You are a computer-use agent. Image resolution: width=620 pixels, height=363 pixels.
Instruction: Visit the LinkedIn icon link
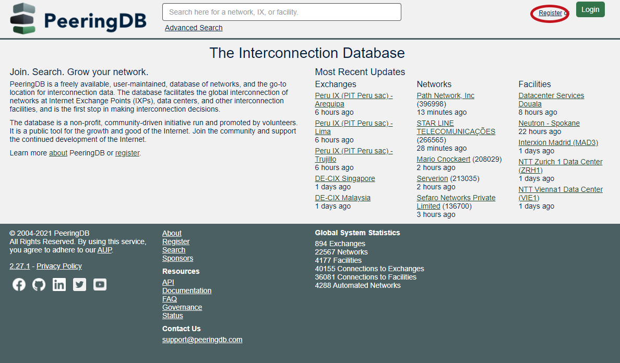(x=59, y=284)
